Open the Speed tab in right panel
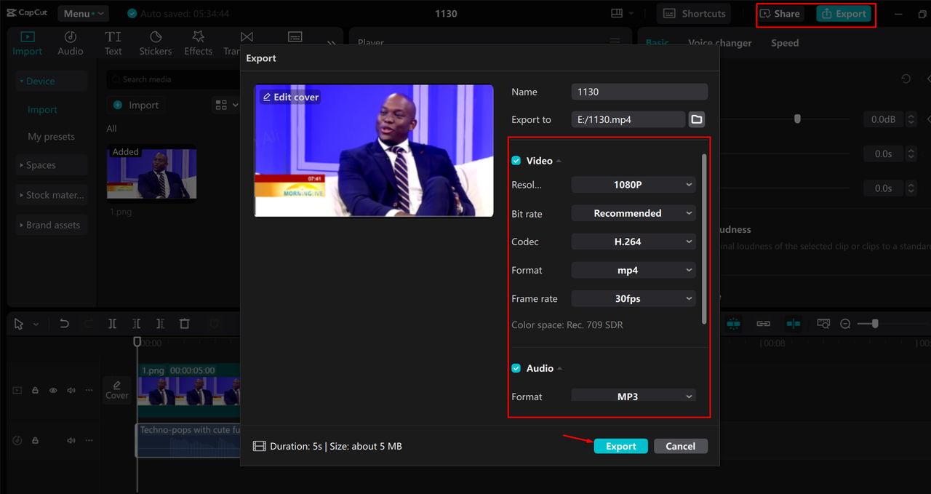Screen dimensions: 931x494 pyautogui.click(x=785, y=43)
